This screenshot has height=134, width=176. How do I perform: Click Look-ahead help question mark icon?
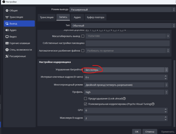tap(125, 99)
